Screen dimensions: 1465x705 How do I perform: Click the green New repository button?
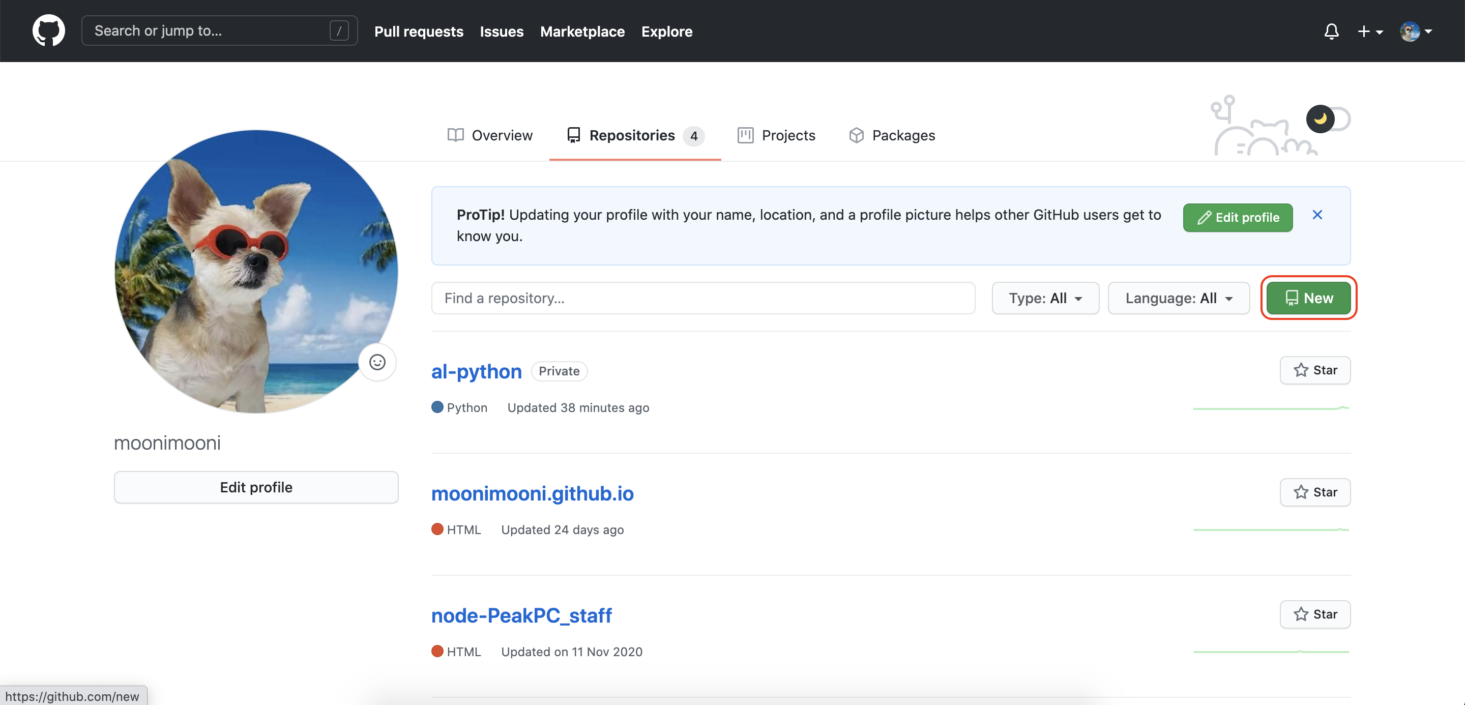point(1309,298)
